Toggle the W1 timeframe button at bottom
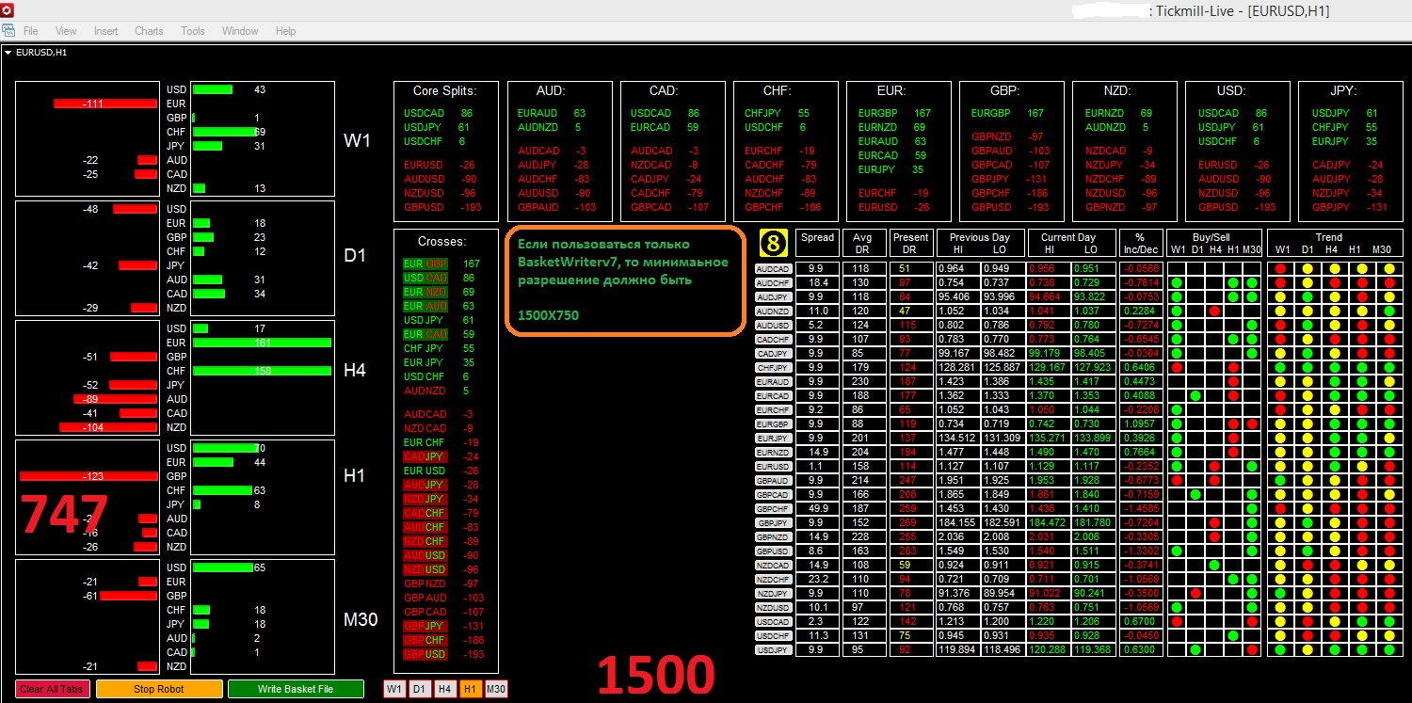This screenshot has width=1412, height=703. coord(393,689)
